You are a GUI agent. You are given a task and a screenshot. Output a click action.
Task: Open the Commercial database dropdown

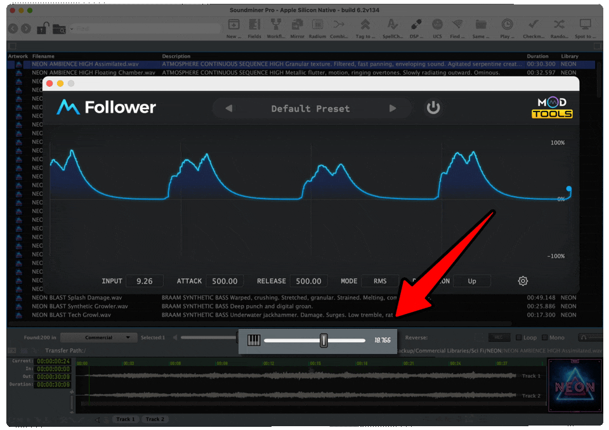(x=99, y=337)
